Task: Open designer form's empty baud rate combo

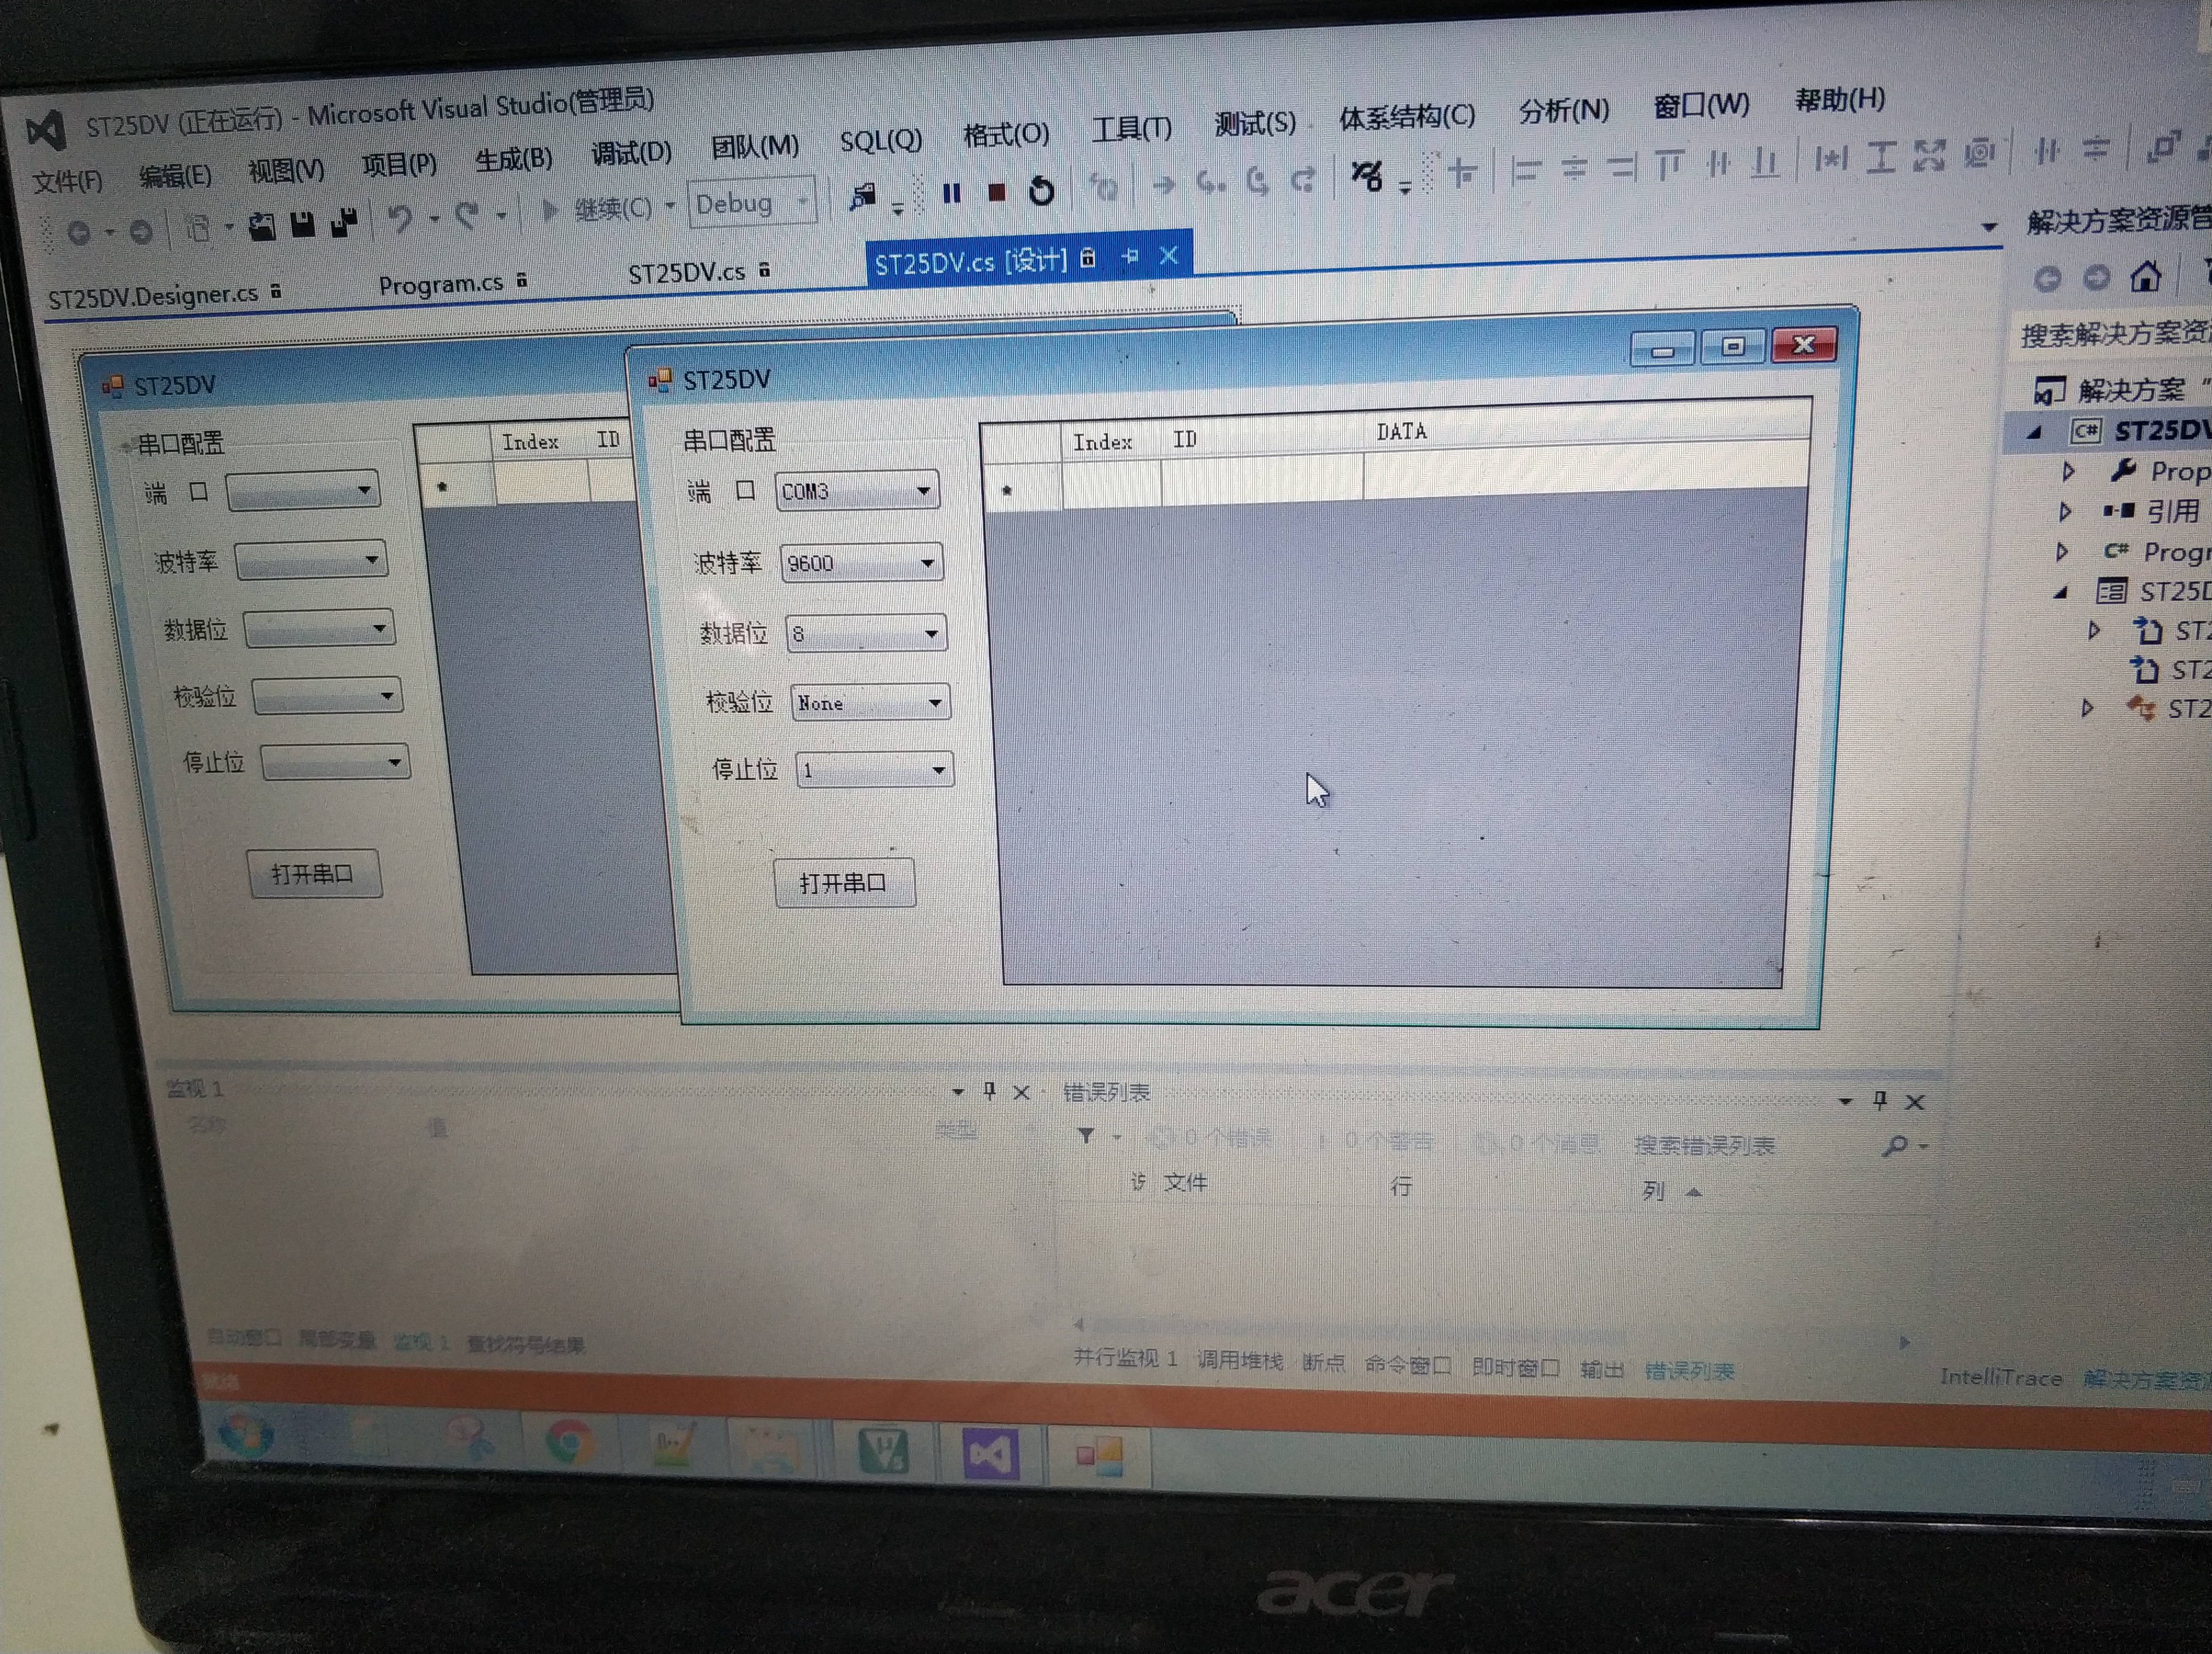Action: click(311, 560)
